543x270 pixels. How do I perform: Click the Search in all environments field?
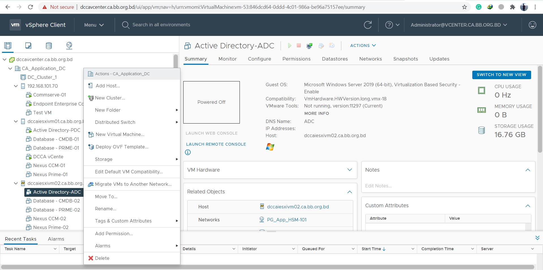click(x=161, y=25)
